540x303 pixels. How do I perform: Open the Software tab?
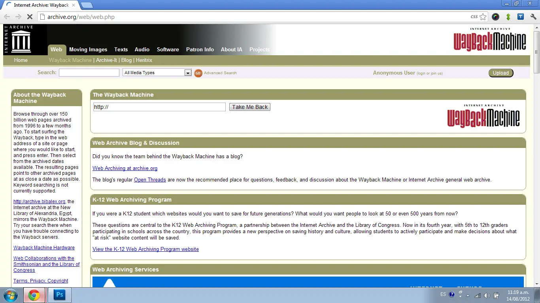[x=168, y=50]
